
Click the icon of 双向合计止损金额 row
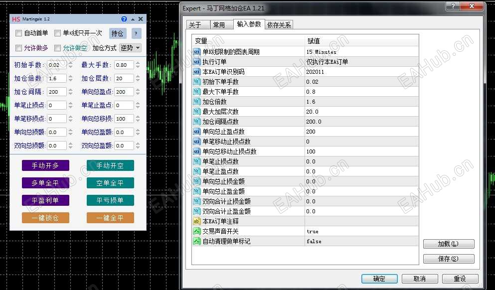[197, 201]
